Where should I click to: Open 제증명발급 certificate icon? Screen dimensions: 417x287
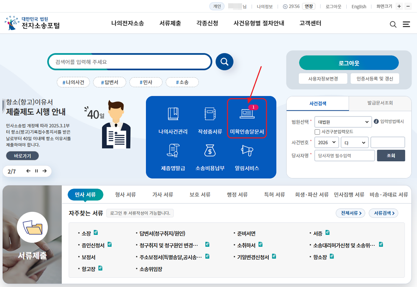click(x=173, y=150)
